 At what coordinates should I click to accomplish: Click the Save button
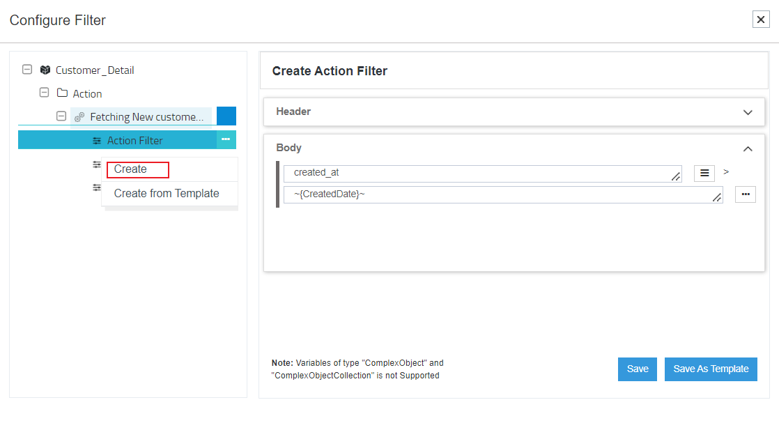tap(637, 369)
